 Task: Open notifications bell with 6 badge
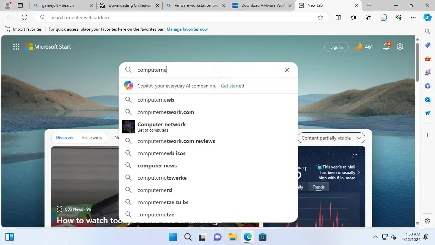click(x=386, y=47)
